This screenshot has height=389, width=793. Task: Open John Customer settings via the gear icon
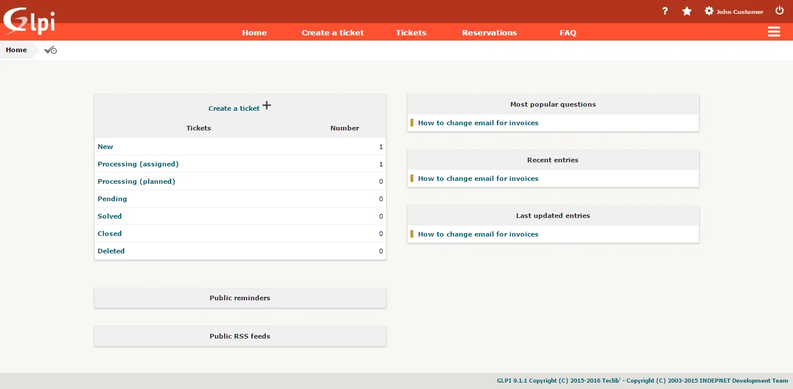[708, 10]
